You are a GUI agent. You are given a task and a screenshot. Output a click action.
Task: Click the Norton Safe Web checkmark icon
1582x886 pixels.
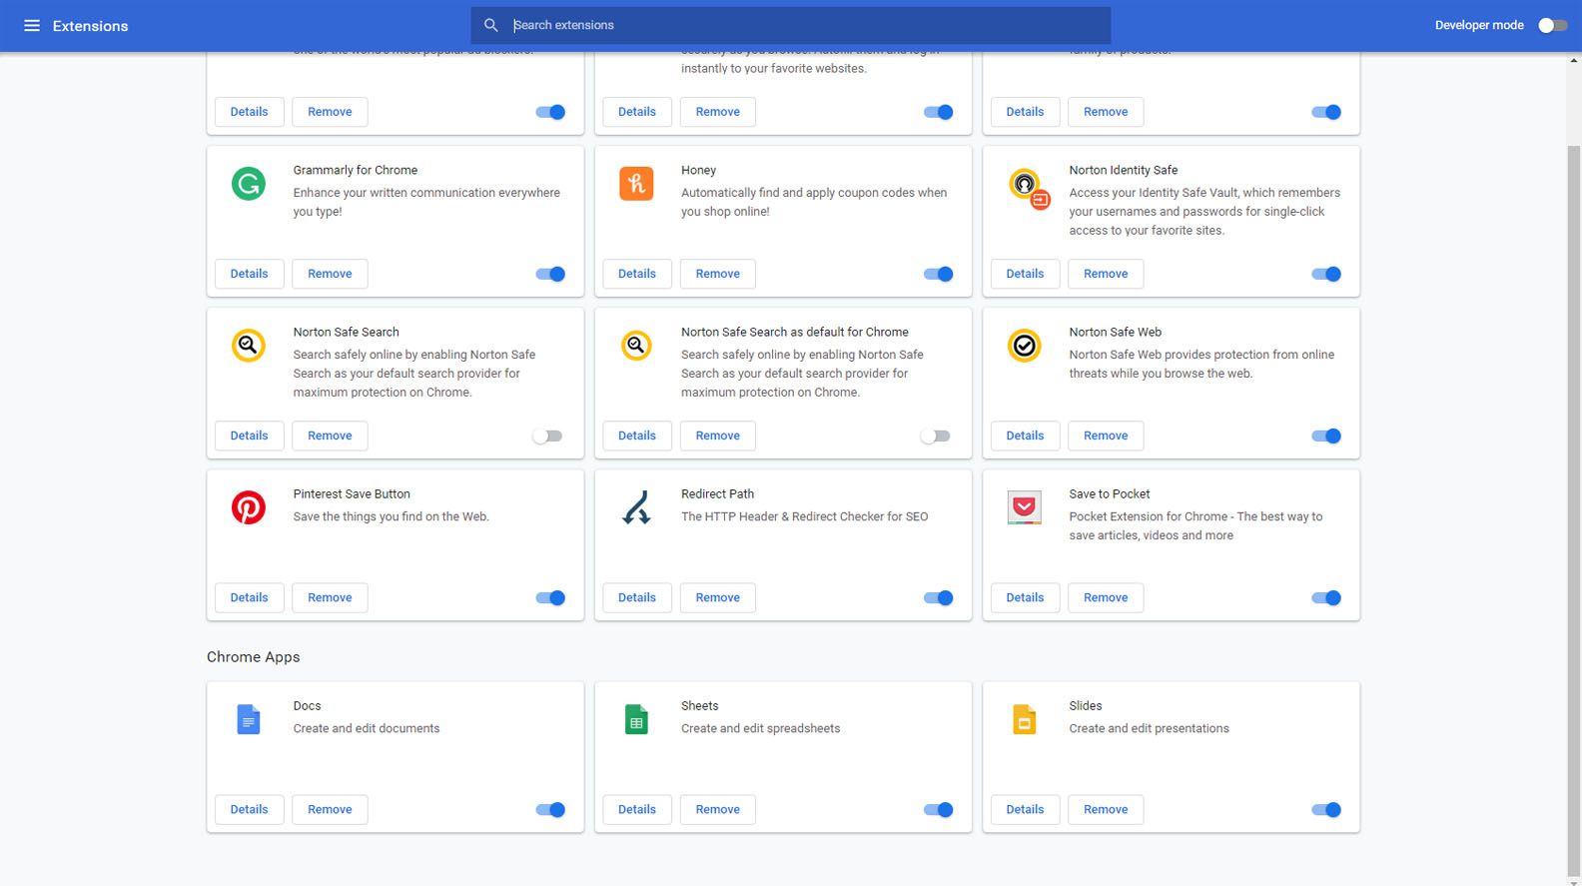click(1024, 346)
